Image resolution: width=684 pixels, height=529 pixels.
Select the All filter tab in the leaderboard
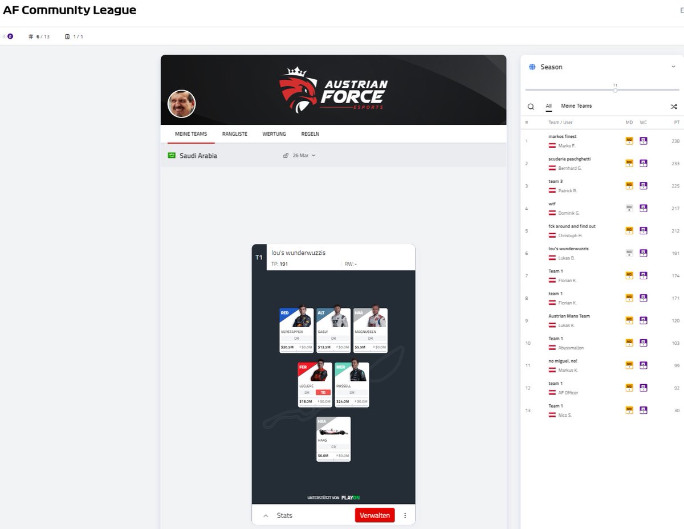(x=548, y=106)
